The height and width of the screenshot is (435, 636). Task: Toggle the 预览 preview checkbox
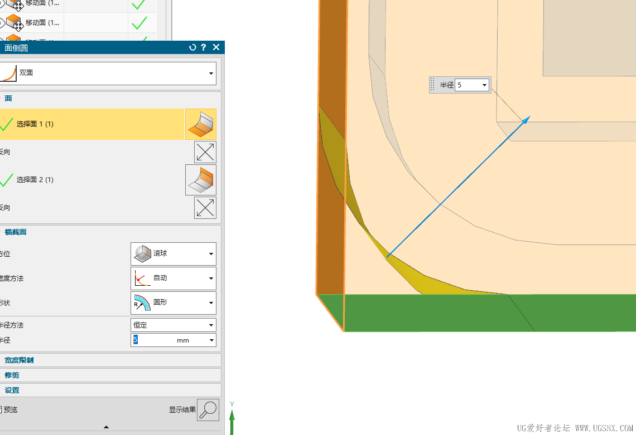click(x=1, y=409)
